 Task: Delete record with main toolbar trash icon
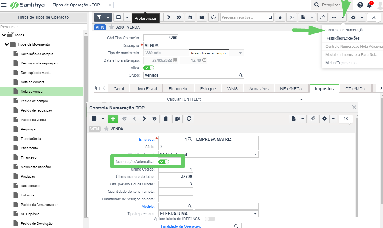coord(190,17)
